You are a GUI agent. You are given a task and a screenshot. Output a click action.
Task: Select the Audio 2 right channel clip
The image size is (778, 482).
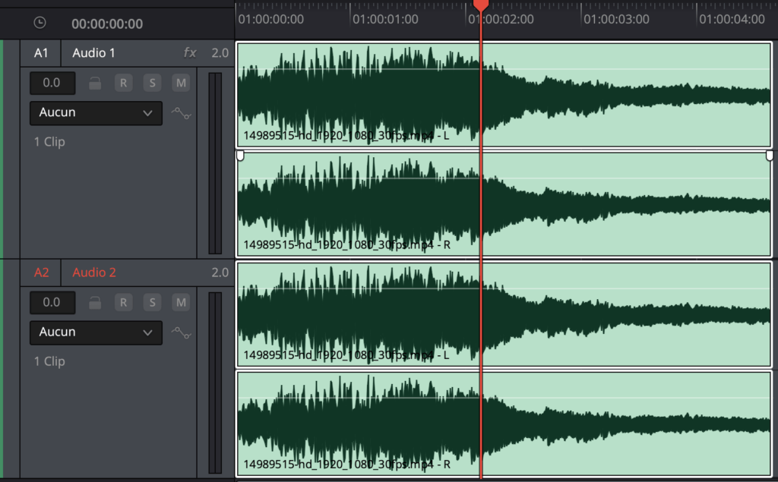[504, 424]
